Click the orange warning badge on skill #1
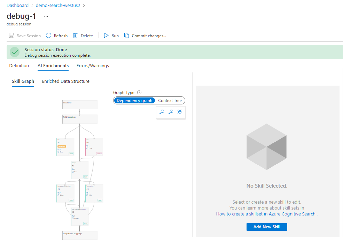 [62, 146]
